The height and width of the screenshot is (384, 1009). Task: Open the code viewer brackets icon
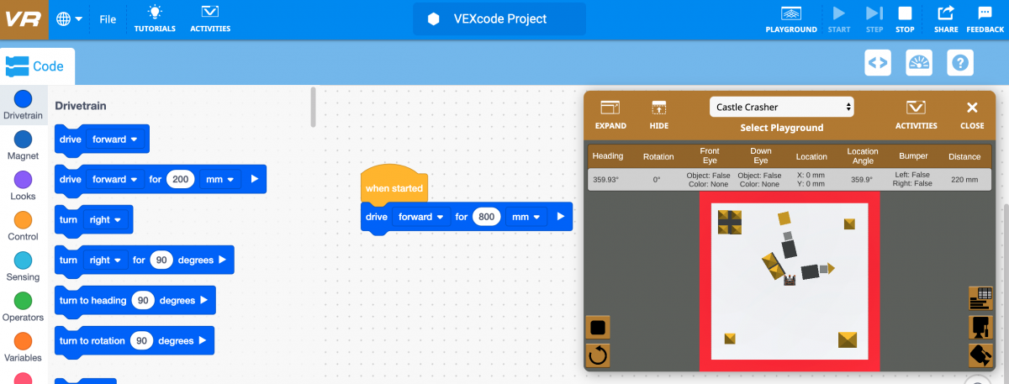click(878, 62)
